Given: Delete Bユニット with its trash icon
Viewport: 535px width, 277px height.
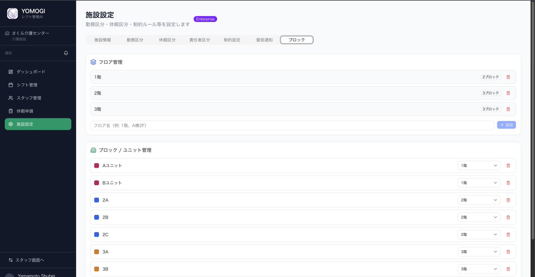Looking at the screenshot, I should tap(508, 183).
